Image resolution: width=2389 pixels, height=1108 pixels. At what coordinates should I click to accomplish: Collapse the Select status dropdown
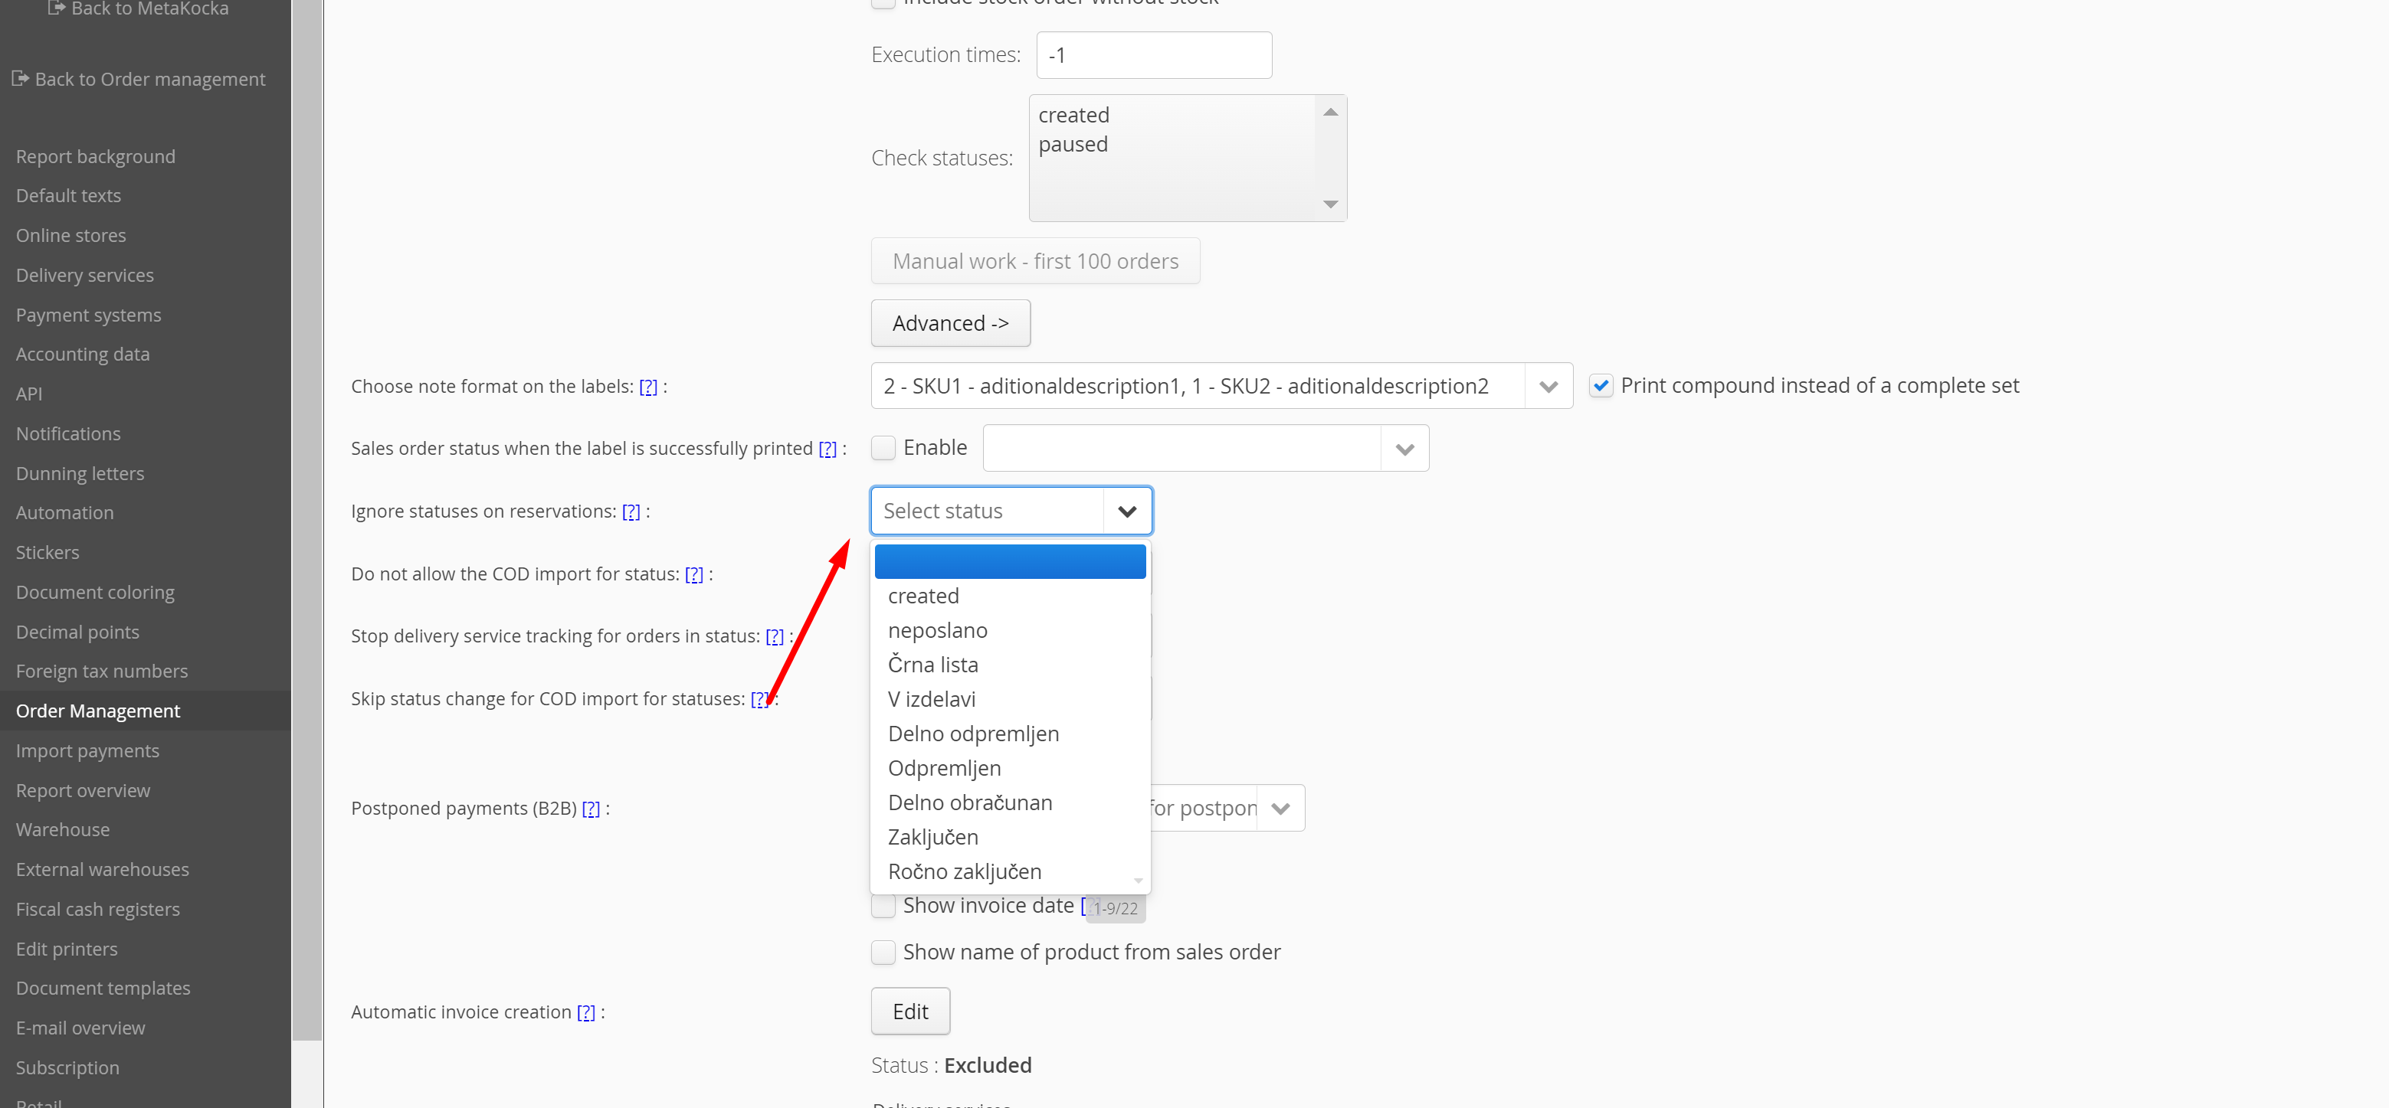pos(1127,512)
